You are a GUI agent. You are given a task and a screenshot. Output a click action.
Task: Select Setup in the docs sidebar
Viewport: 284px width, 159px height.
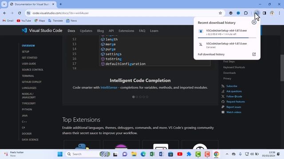pyautogui.click(x=26, y=52)
